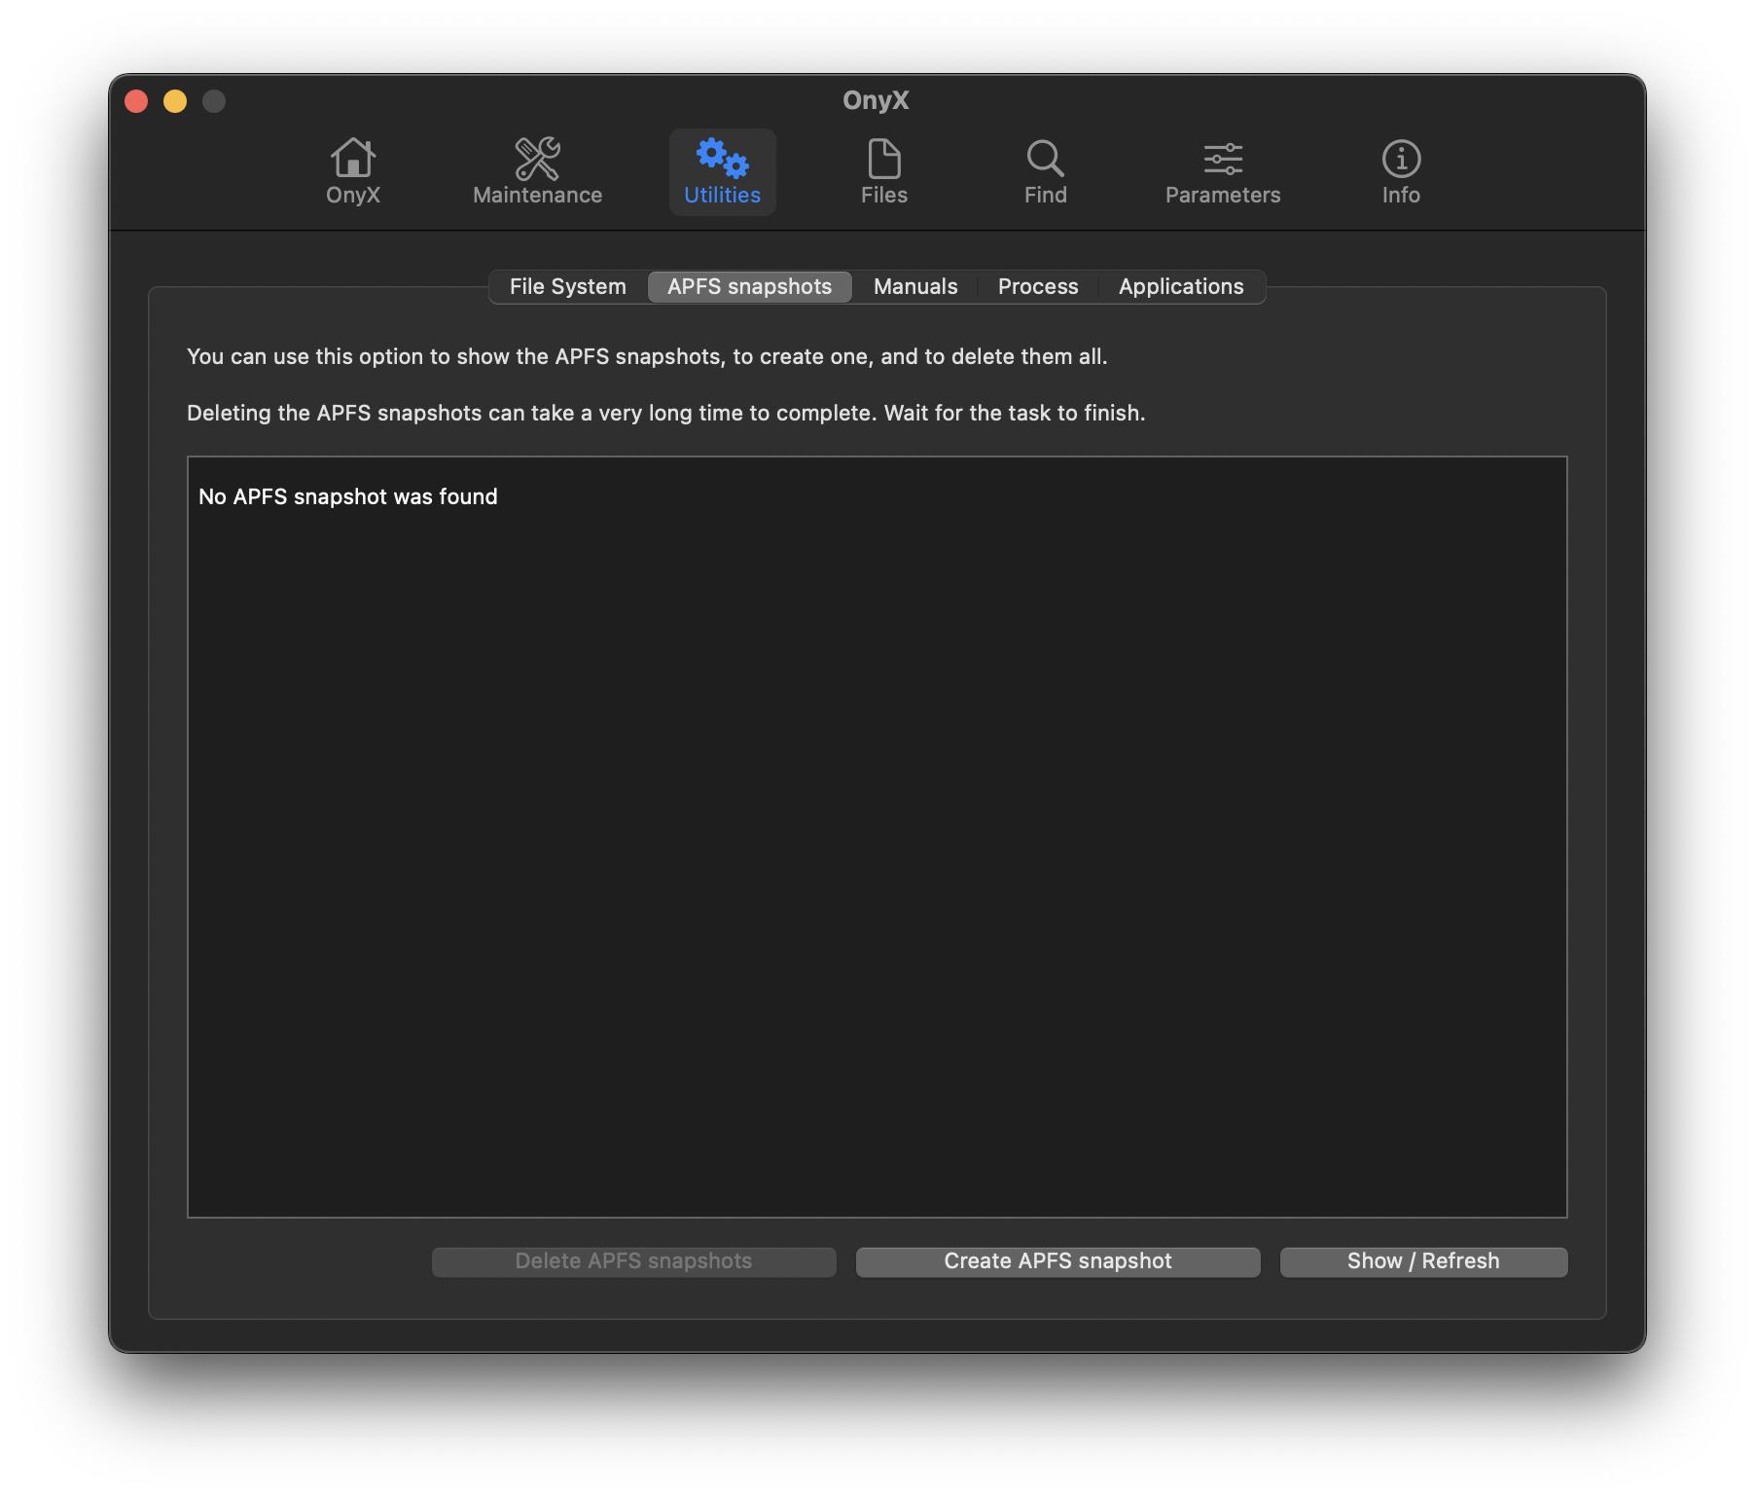The height and width of the screenshot is (1497, 1755).
Task: Click the Show / Refresh button
Action: pos(1424,1261)
